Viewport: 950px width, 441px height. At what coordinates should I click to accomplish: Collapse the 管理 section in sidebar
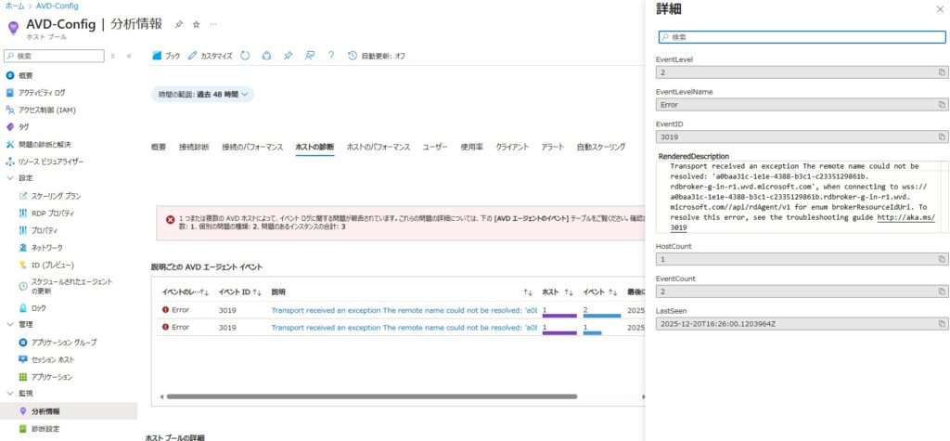(10, 325)
